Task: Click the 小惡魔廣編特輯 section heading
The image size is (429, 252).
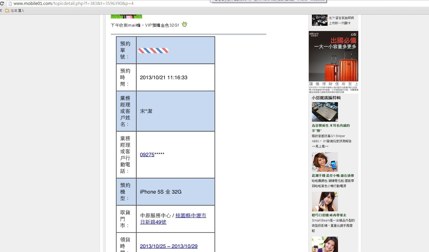Action: click(326, 98)
